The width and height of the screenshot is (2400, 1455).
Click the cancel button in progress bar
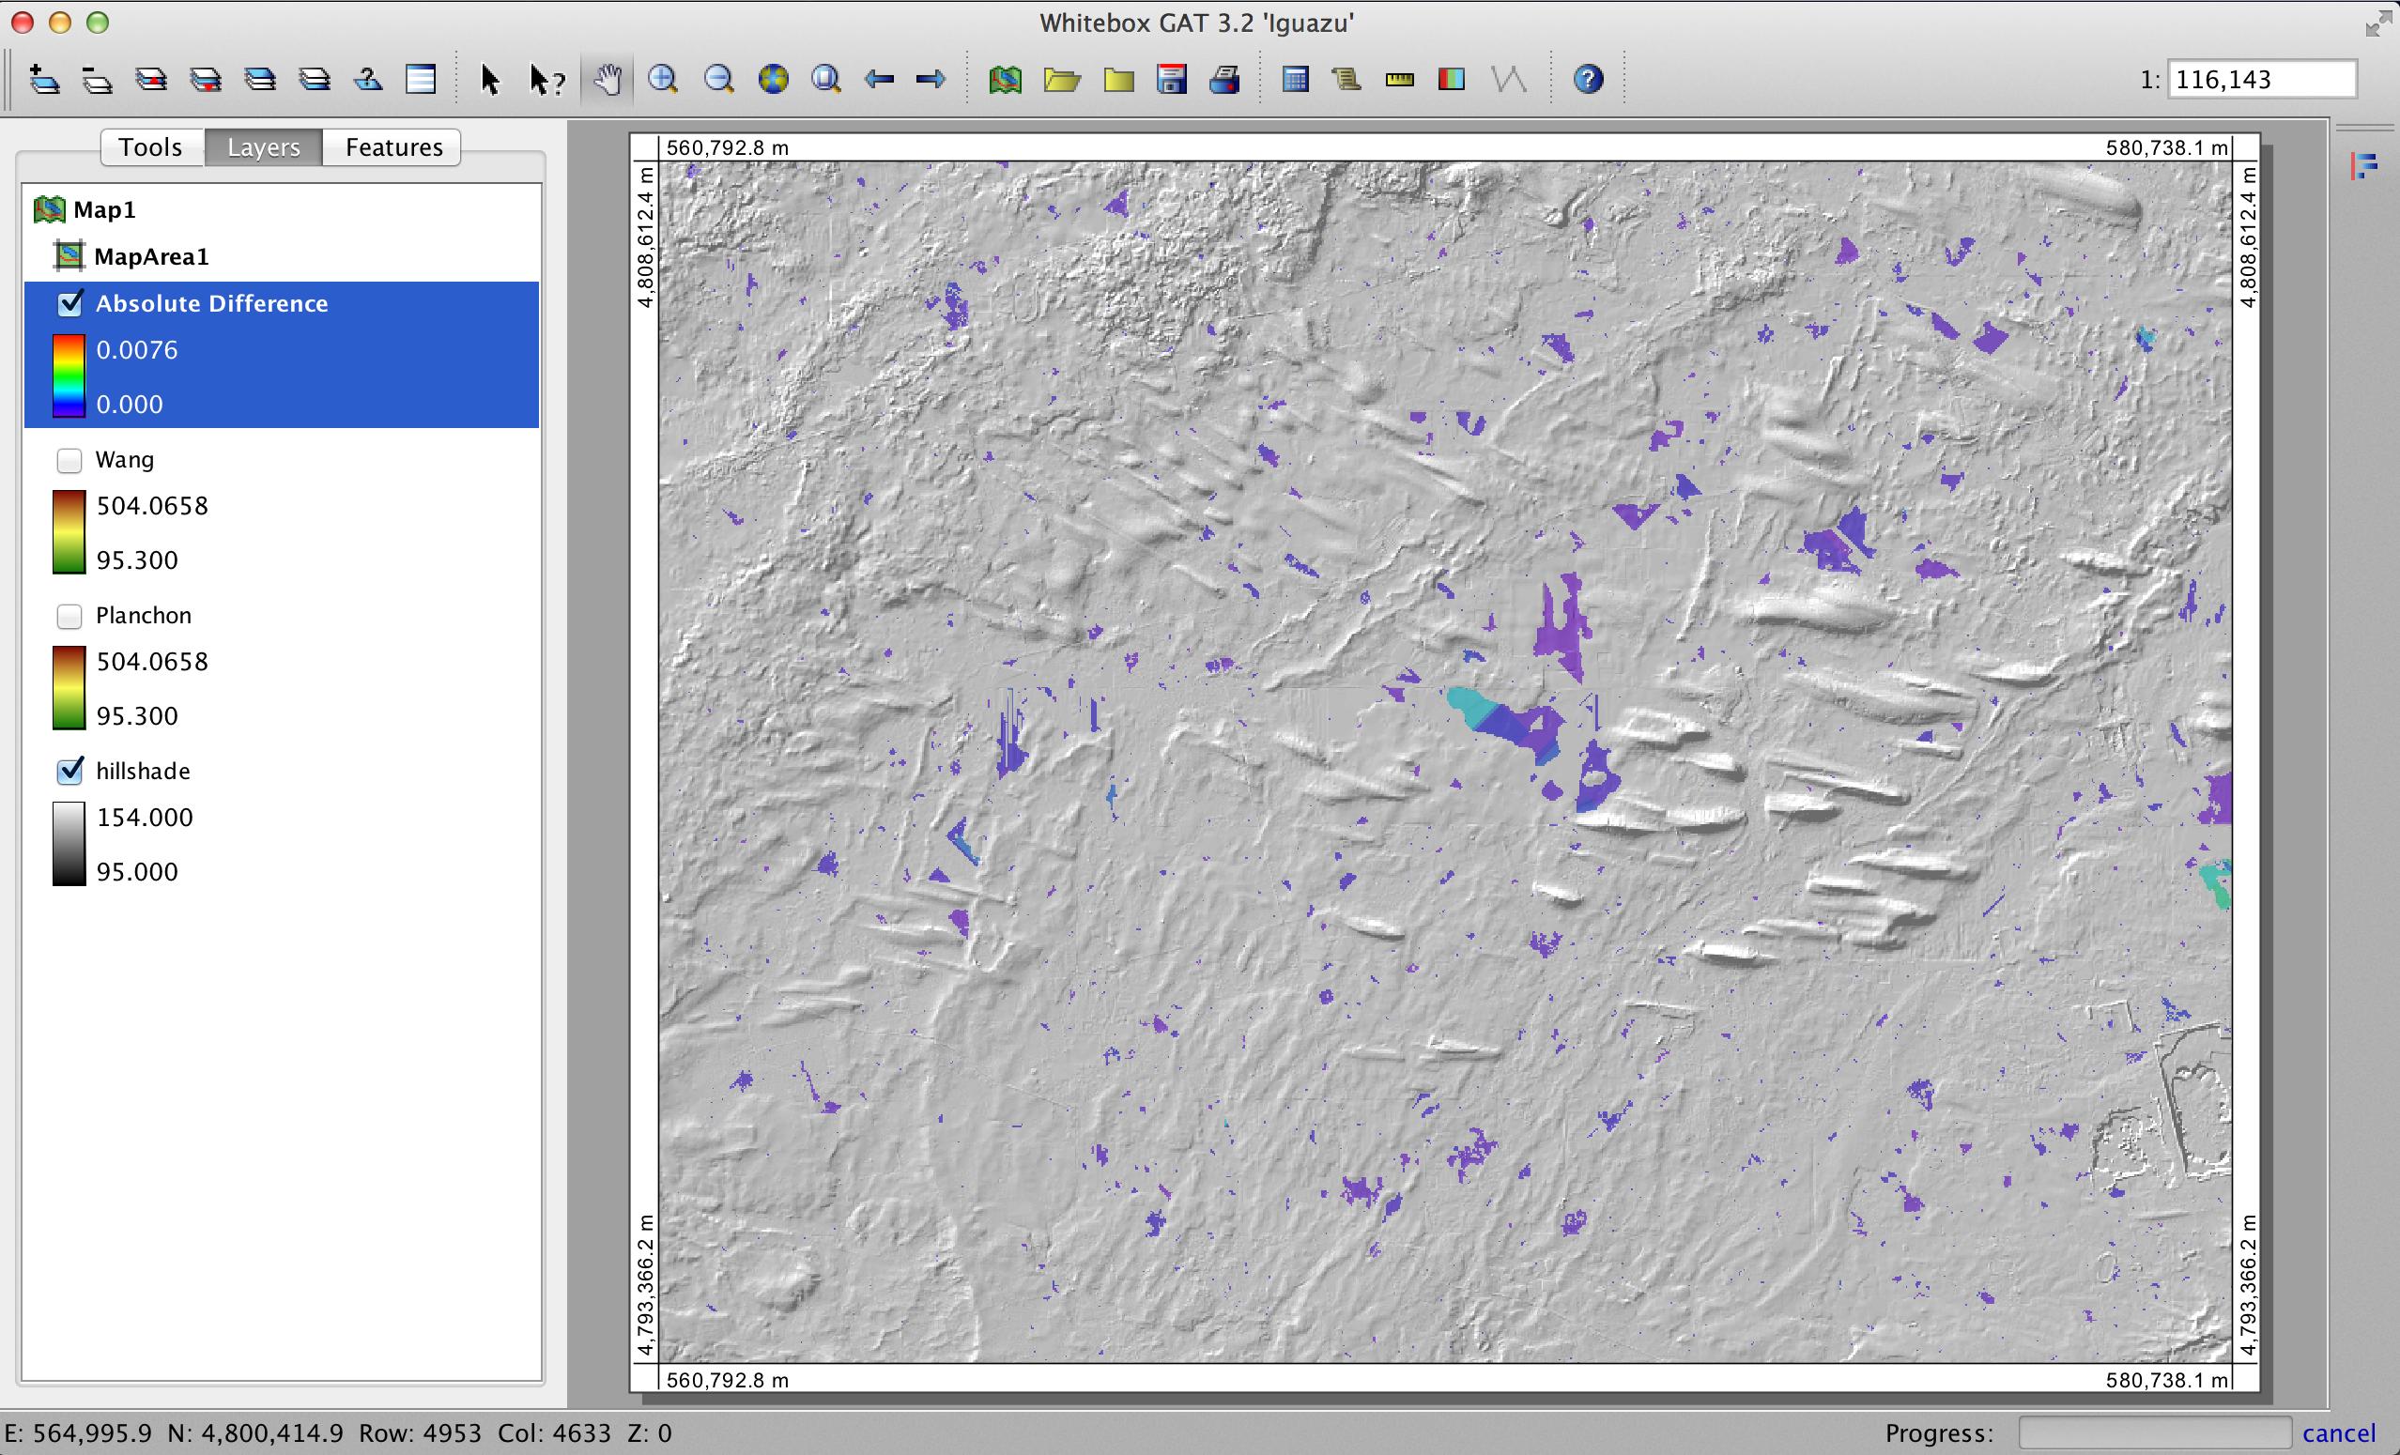[x=2338, y=1432]
